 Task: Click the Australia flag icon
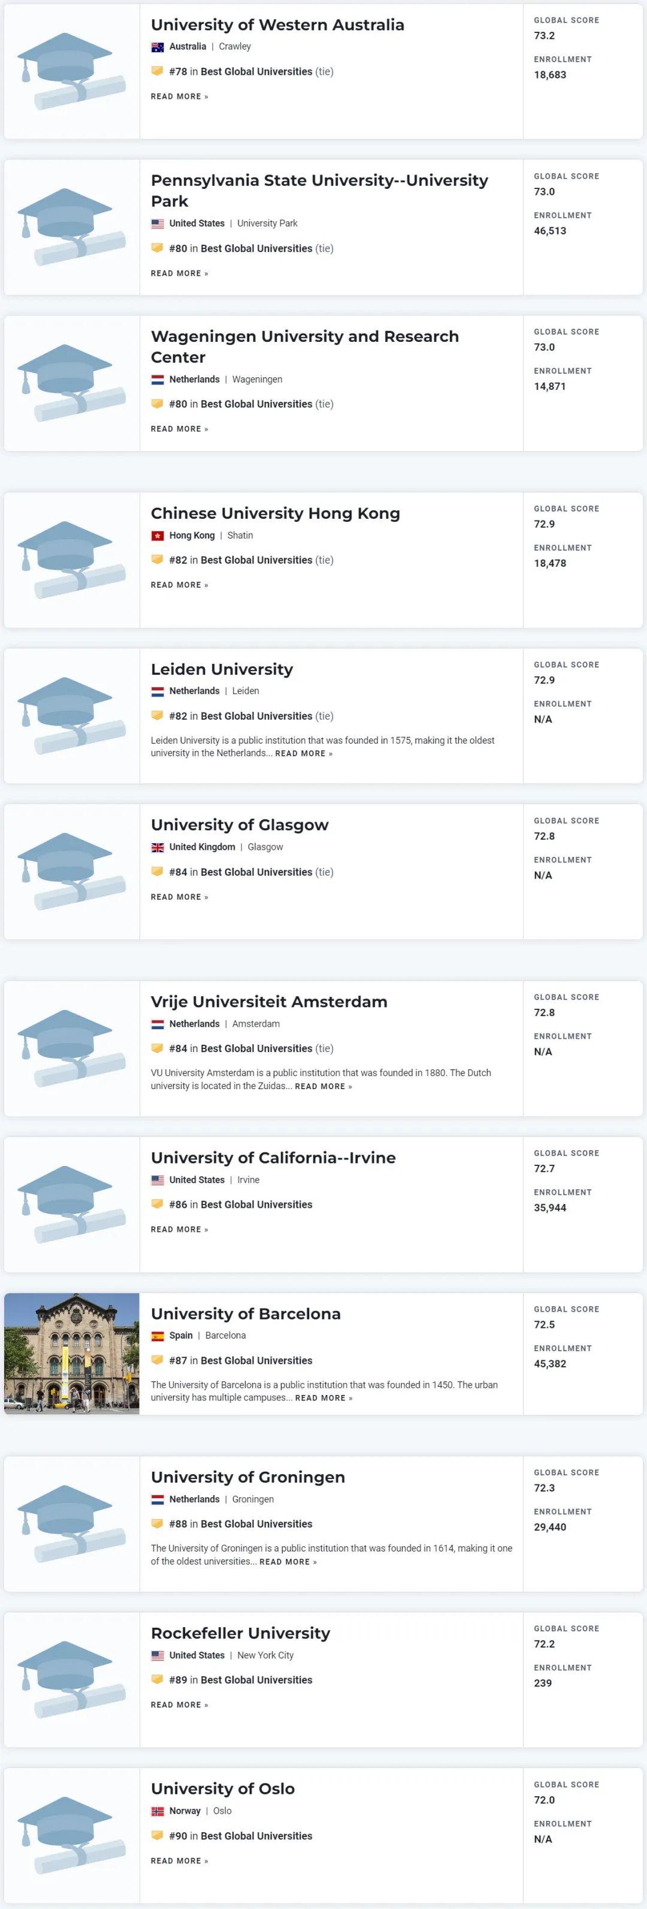pos(157,47)
